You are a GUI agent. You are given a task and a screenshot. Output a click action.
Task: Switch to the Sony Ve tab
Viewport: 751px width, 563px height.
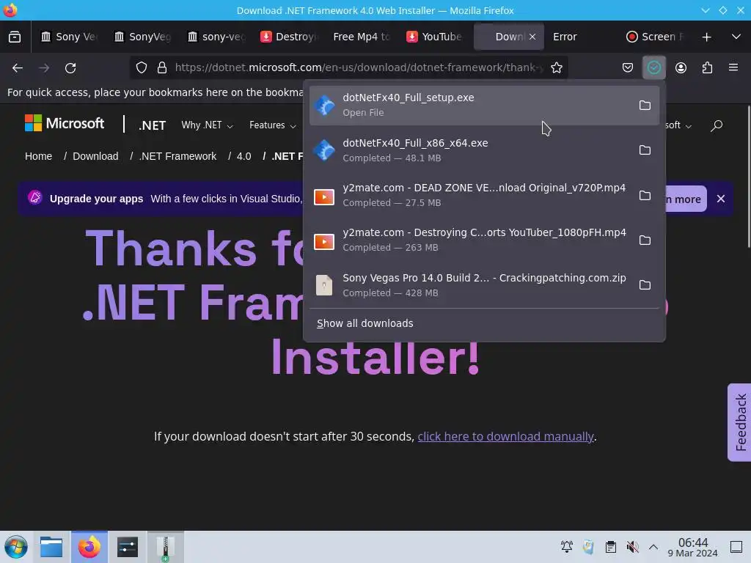(x=70, y=37)
